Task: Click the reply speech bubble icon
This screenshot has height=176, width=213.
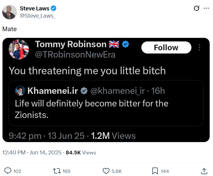Action: pos(8,171)
